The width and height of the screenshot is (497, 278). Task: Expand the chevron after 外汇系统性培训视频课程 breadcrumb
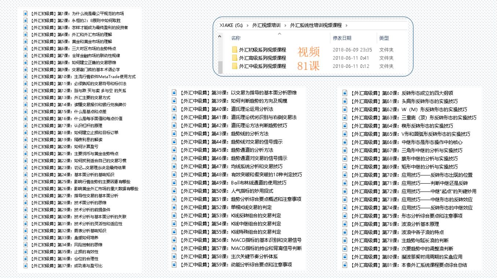pyautogui.click(x=347, y=25)
